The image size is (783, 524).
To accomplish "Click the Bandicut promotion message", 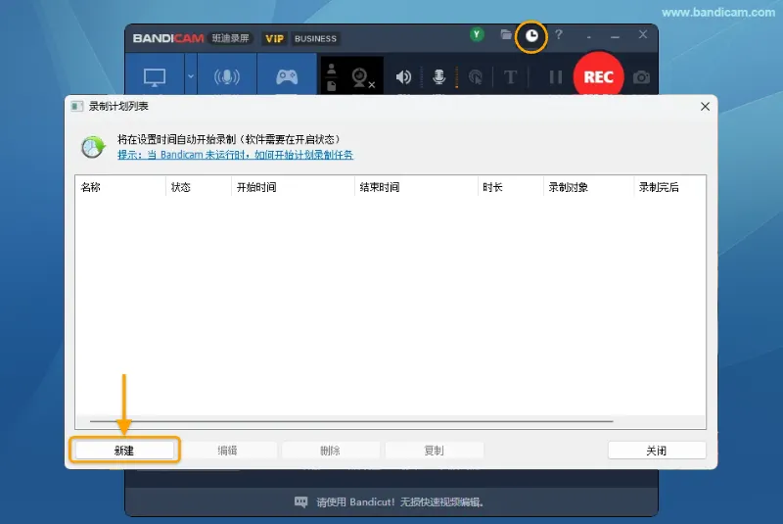I will (400, 502).
